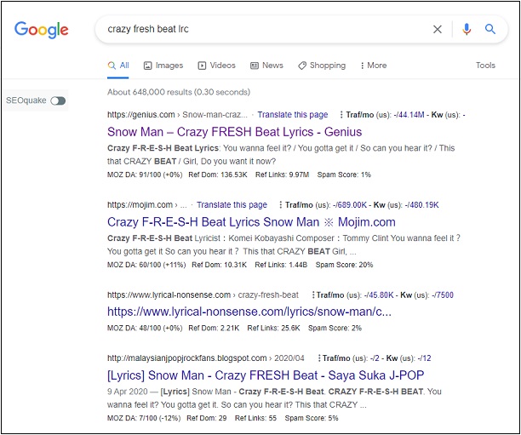Open three-dot menu on blogspot result
Viewport: 521px width, 435px height.
coord(319,358)
